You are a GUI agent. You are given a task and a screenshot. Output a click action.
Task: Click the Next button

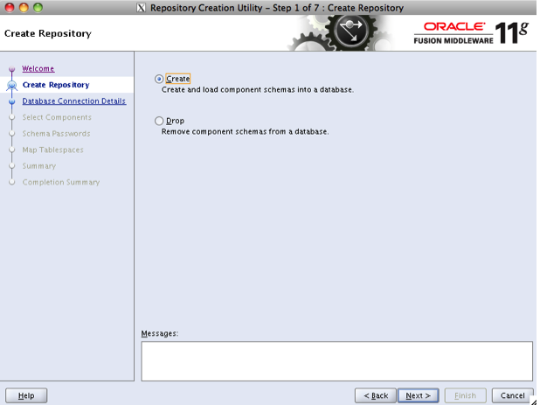tap(418, 395)
